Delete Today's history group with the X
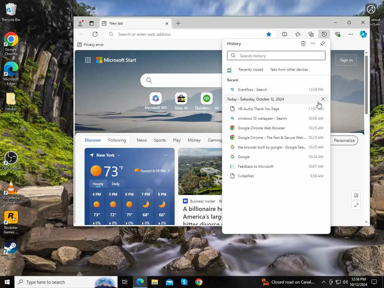The height and width of the screenshot is (288, 384). (x=323, y=99)
